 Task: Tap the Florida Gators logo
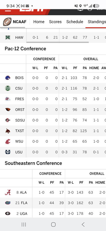point(8,203)
